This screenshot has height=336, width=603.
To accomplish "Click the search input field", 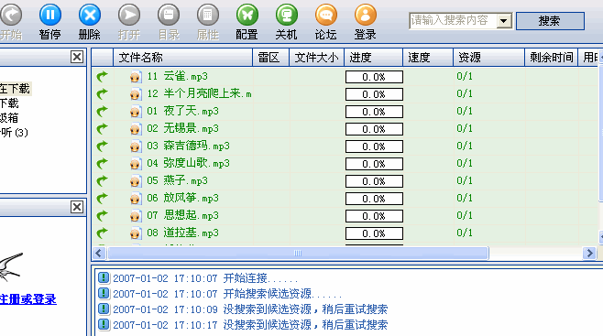I will pos(453,21).
